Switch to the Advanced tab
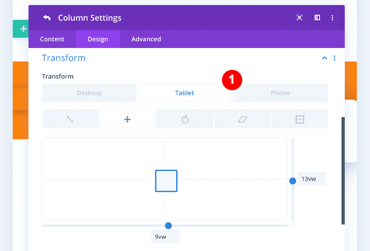 (146, 39)
